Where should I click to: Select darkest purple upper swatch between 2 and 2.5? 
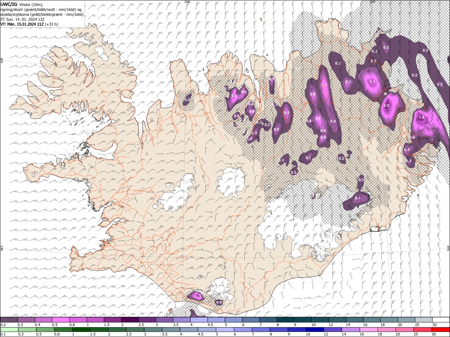coord(130,320)
